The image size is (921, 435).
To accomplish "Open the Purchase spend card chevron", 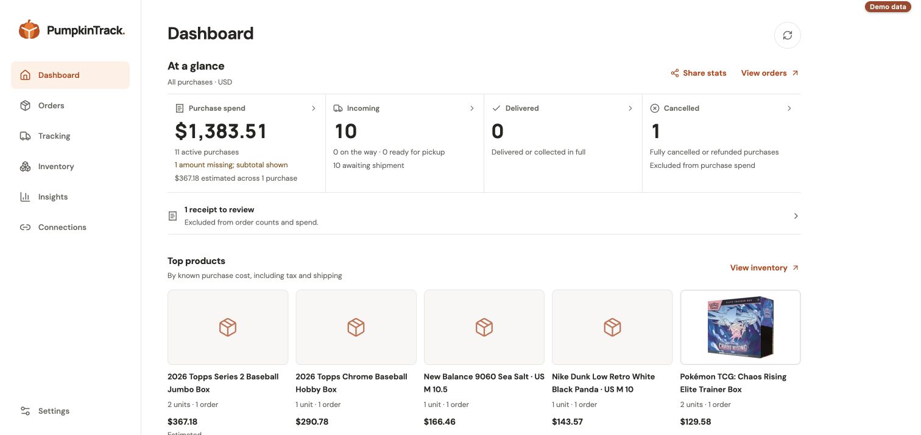I will 314,108.
